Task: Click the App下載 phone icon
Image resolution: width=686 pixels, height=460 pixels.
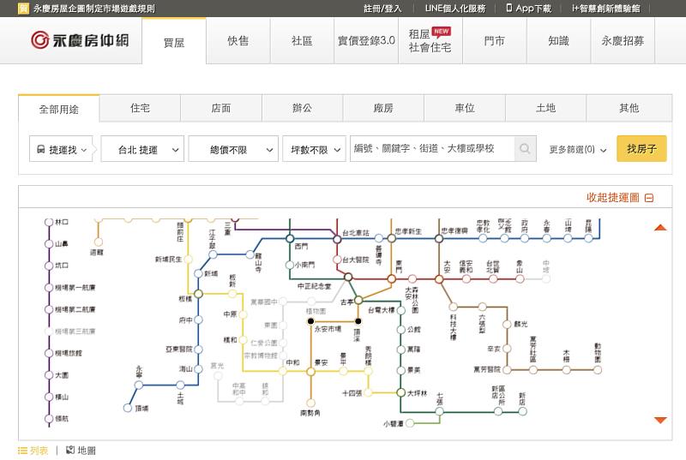Action: (x=508, y=8)
